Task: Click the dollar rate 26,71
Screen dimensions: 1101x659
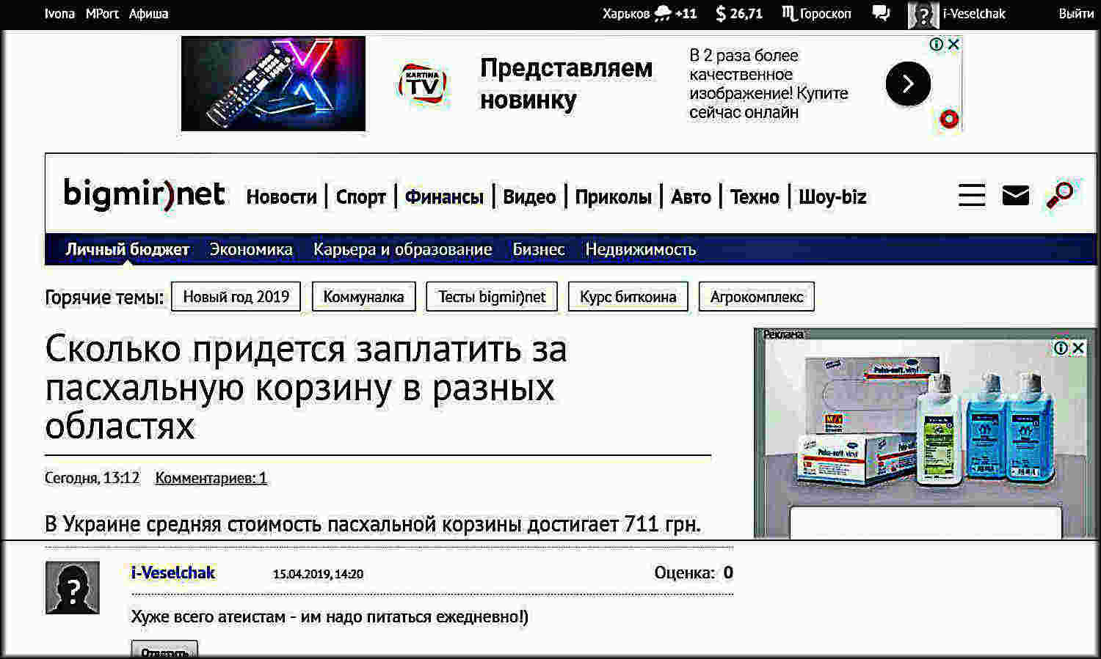Action: coord(739,13)
